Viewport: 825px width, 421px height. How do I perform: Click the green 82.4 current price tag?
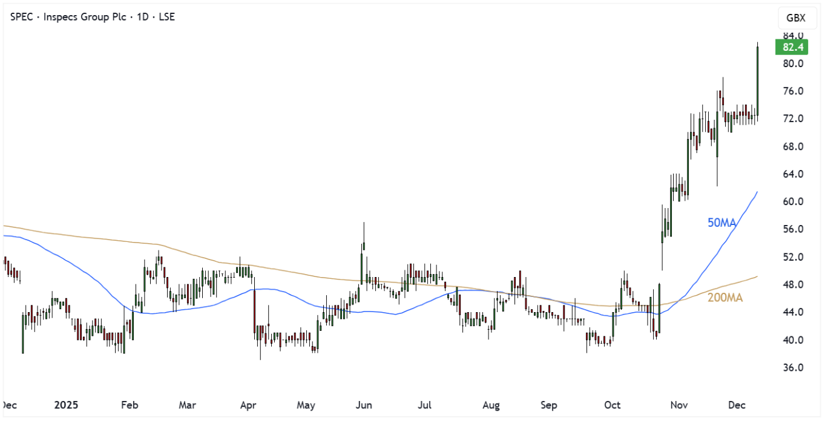791,47
